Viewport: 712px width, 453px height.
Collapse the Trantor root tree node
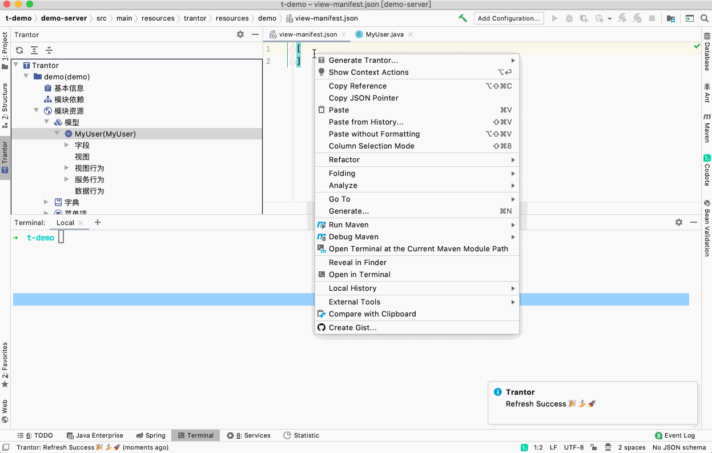tap(16, 65)
